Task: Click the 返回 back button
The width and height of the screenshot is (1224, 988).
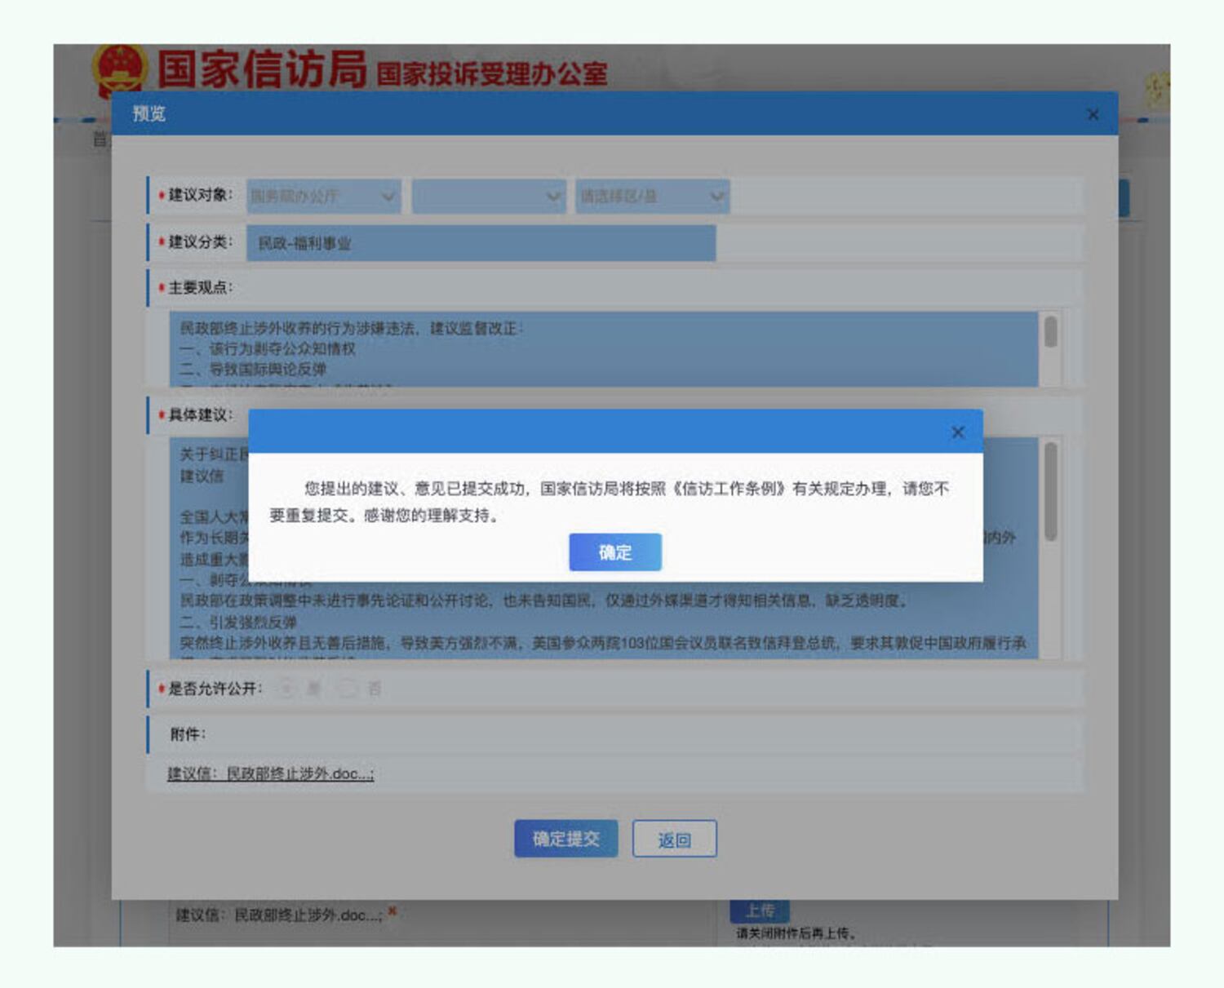Action: click(675, 839)
